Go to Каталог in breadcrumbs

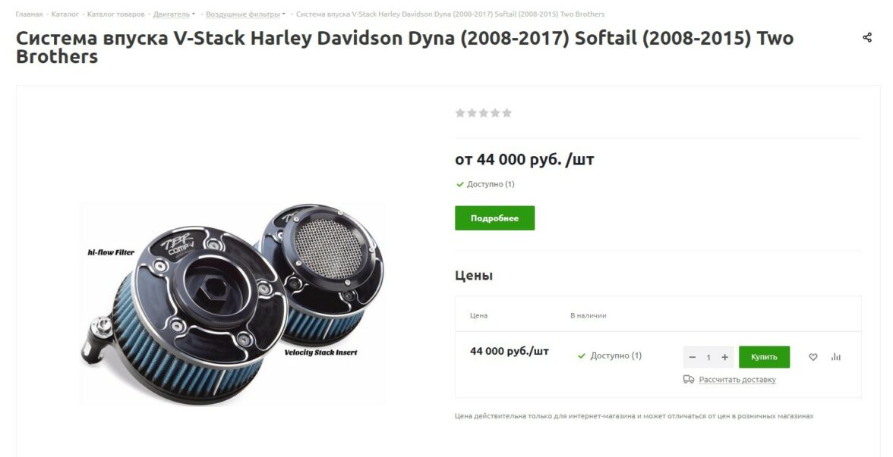(65, 14)
